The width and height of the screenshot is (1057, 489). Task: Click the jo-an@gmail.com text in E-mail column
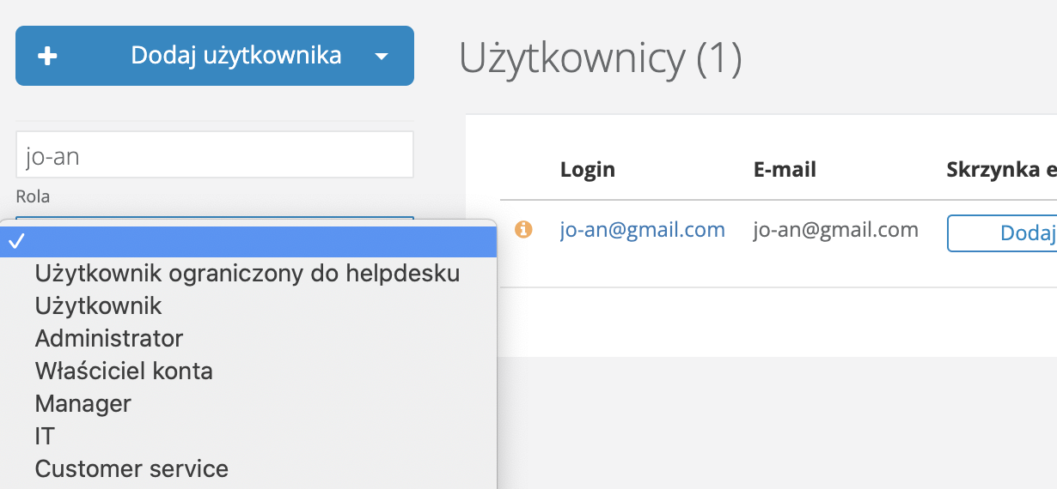pyautogui.click(x=835, y=230)
